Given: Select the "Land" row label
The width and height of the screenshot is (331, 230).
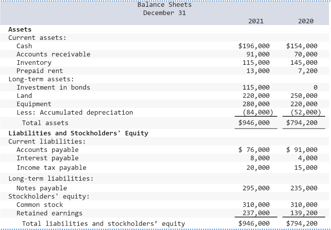Looking at the screenshot, I should (x=24, y=96).
